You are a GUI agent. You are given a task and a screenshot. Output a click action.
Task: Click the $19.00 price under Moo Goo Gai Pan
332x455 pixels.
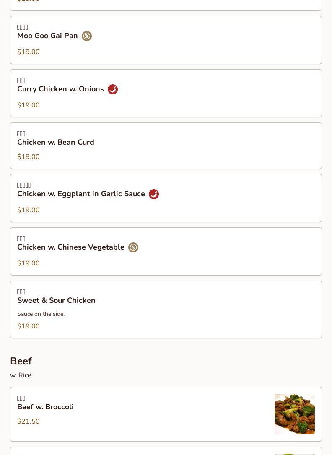[x=29, y=52]
